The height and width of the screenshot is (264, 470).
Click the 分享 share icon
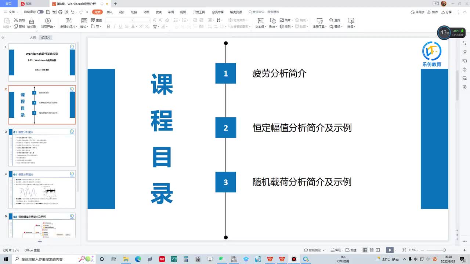tap(446, 12)
